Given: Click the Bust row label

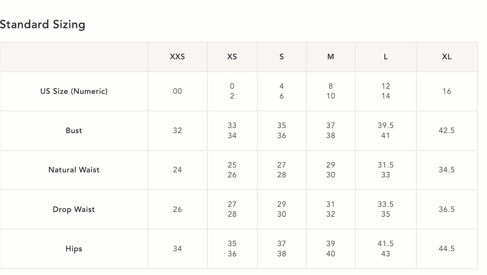Looking at the screenshot, I should pos(74,130).
